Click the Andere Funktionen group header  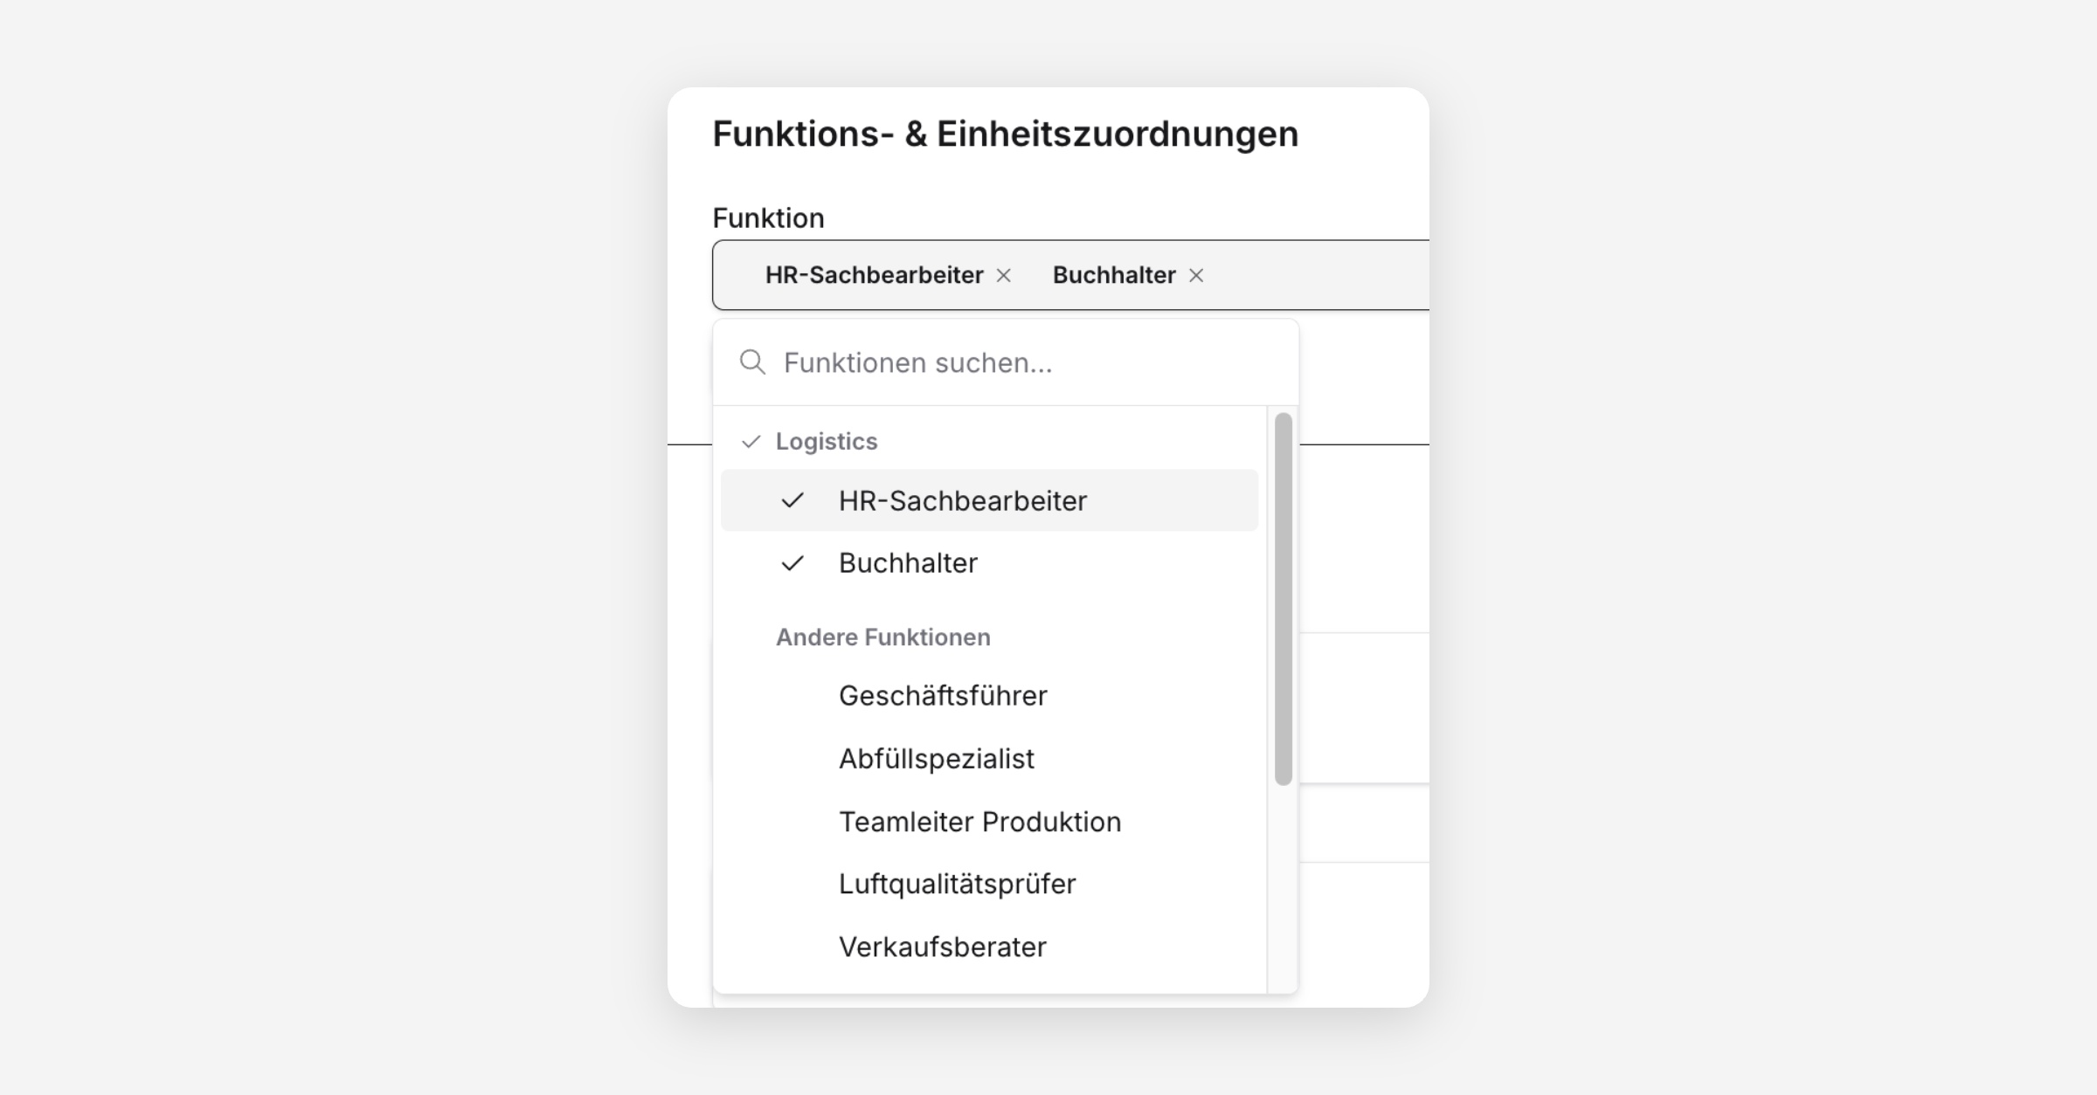[883, 637]
